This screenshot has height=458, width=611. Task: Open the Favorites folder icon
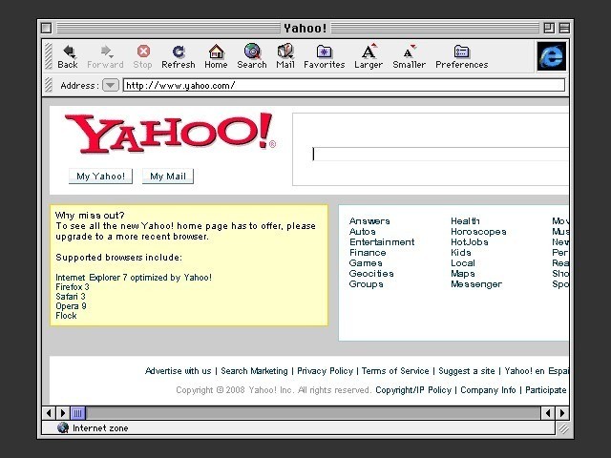(x=325, y=57)
